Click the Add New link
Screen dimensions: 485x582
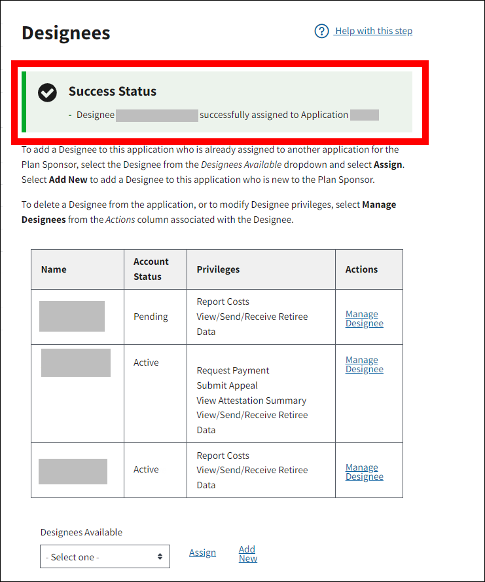(x=247, y=554)
